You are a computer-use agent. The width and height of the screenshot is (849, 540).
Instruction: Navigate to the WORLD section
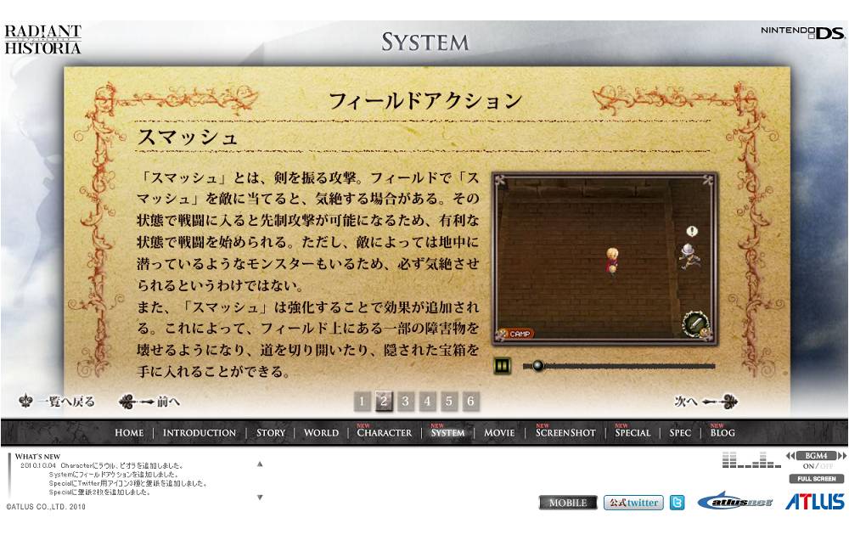pos(321,433)
